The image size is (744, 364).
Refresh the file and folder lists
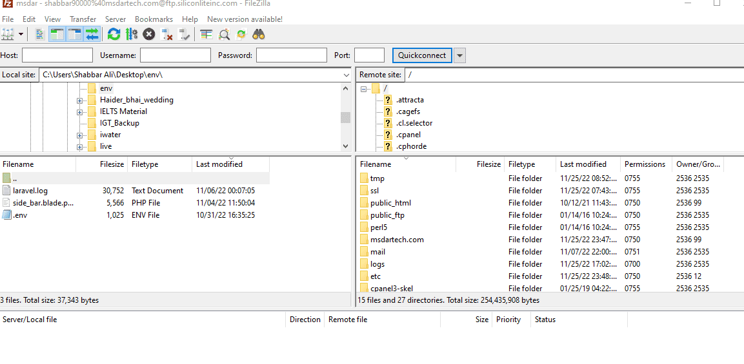[x=114, y=34]
